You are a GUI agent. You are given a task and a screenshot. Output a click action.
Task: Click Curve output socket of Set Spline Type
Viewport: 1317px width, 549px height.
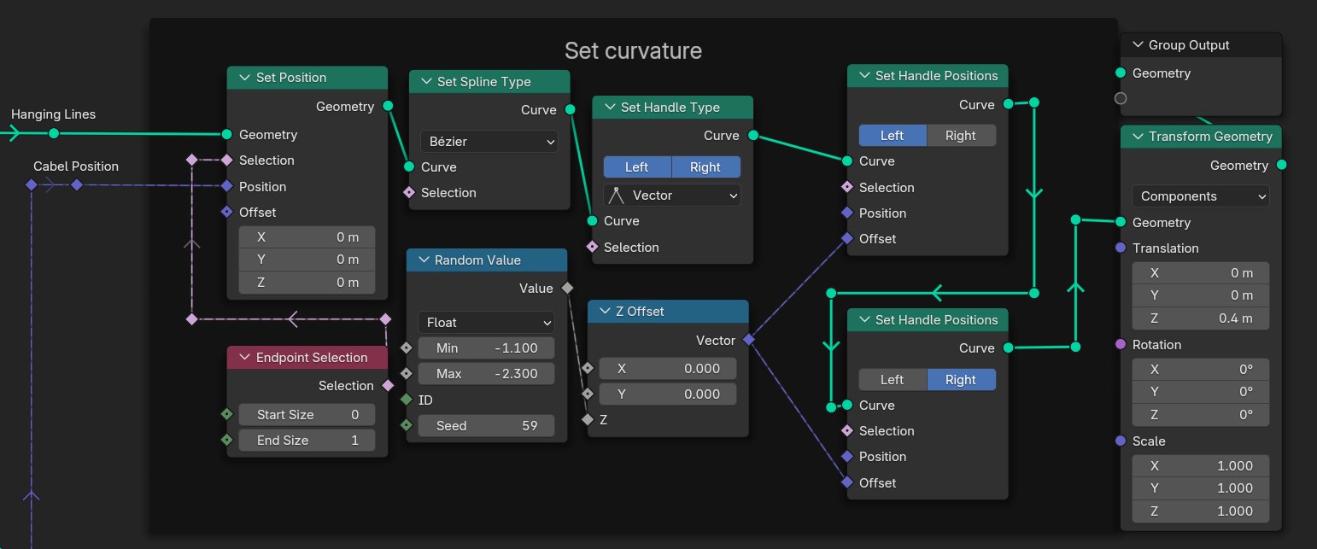click(570, 109)
